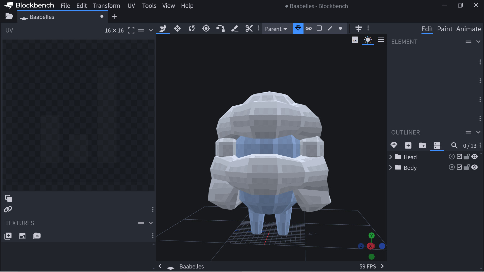Select the Knife (scissors) tool

click(x=249, y=28)
